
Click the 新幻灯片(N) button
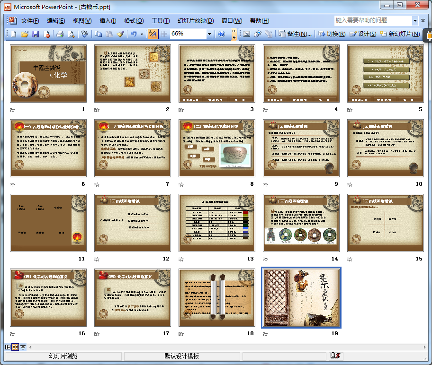(399, 34)
